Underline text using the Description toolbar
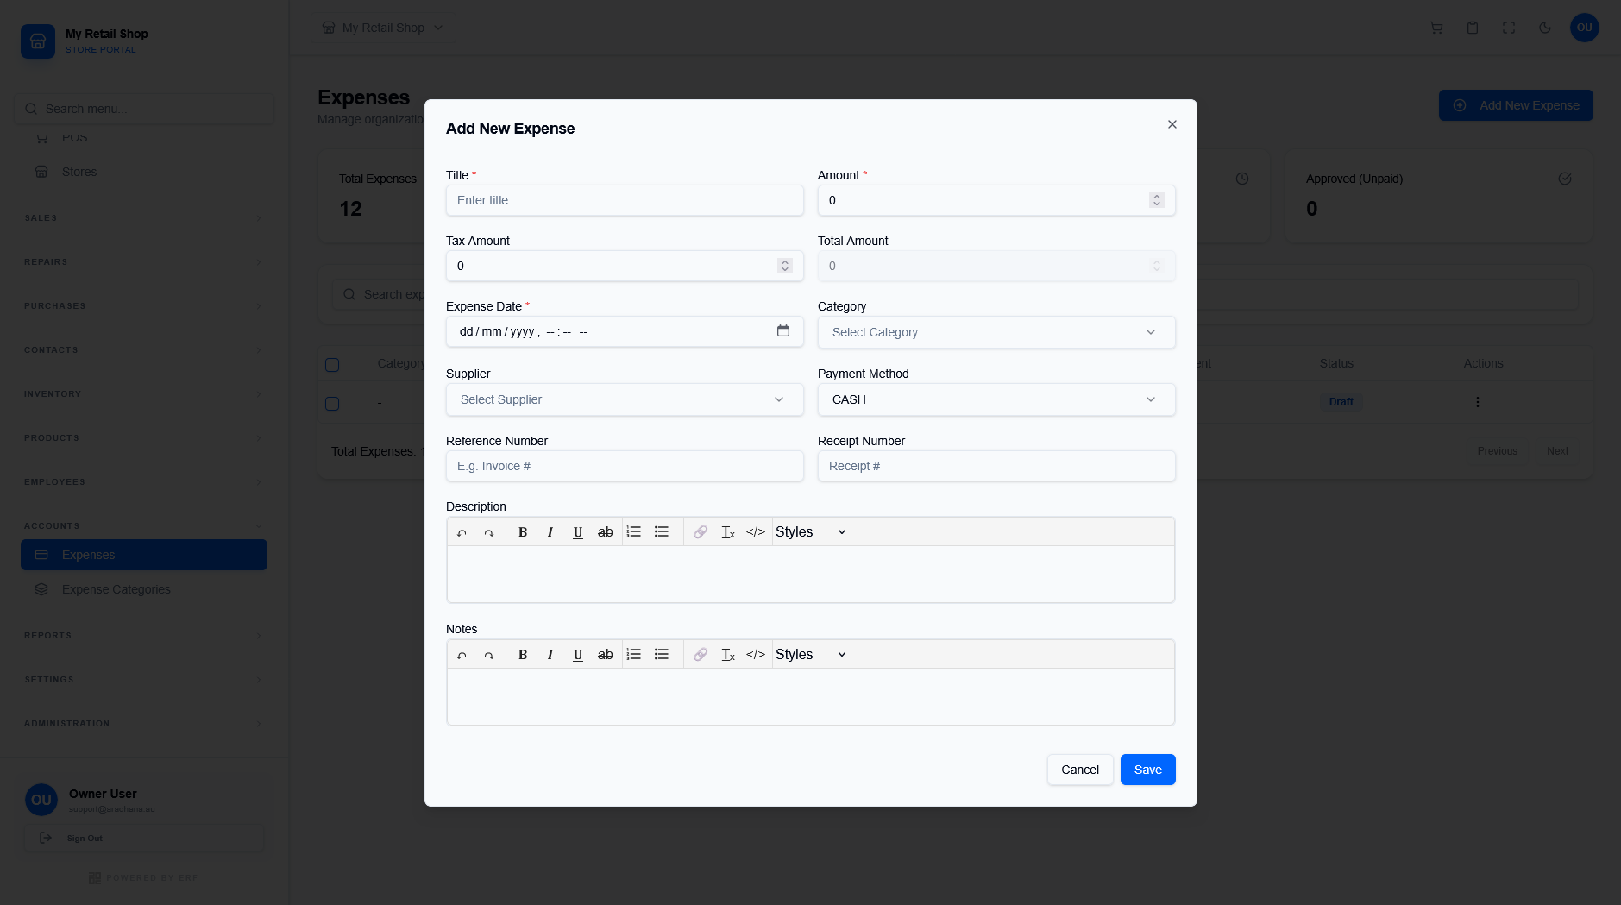This screenshot has height=905, width=1621. (x=577, y=531)
